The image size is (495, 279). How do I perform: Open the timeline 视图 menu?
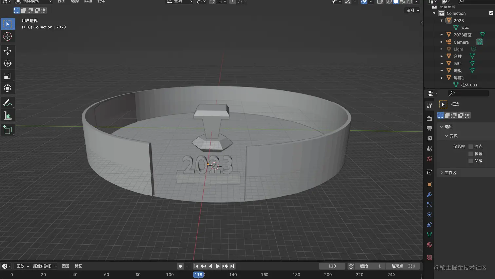coord(65,266)
